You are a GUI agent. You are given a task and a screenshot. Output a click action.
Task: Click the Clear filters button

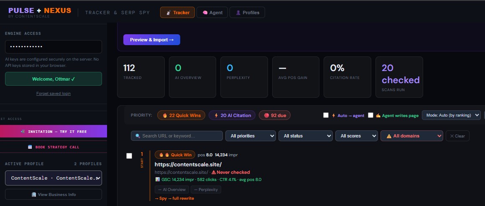coord(457,136)
